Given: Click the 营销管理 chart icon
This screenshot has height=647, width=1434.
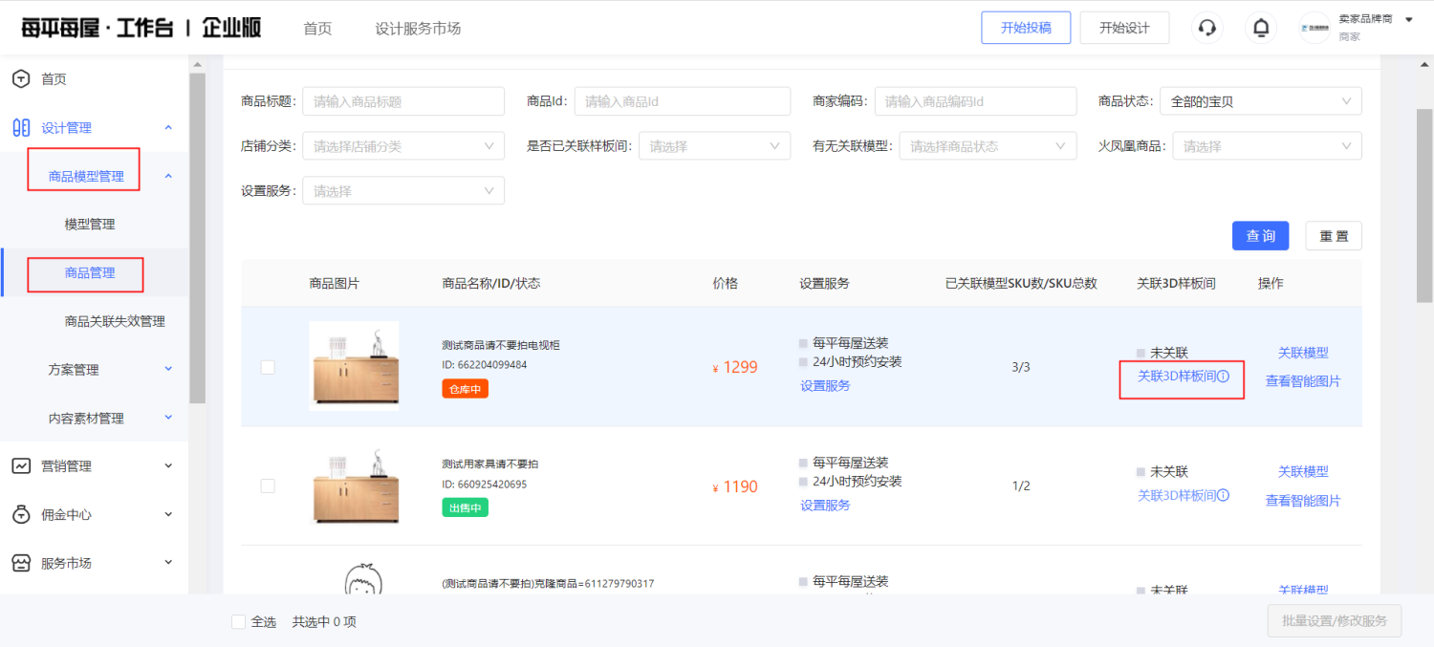Looking at the screenshot, I should tap(20, 466).
